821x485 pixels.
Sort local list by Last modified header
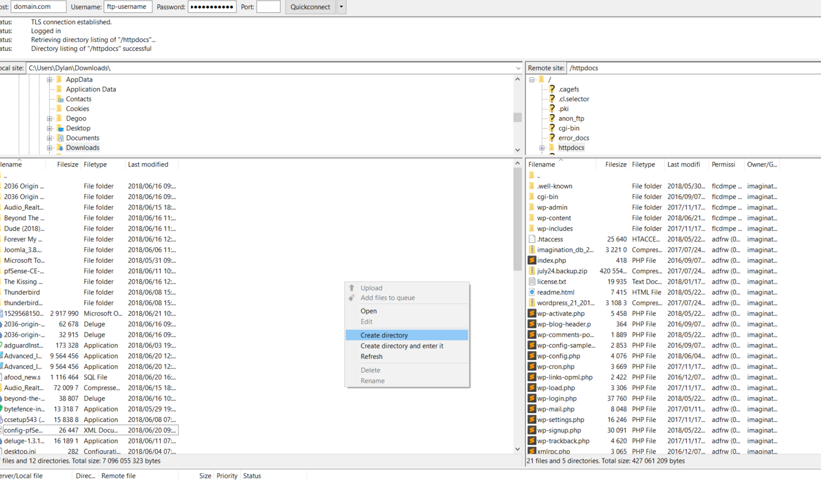[x=151, y=164]
